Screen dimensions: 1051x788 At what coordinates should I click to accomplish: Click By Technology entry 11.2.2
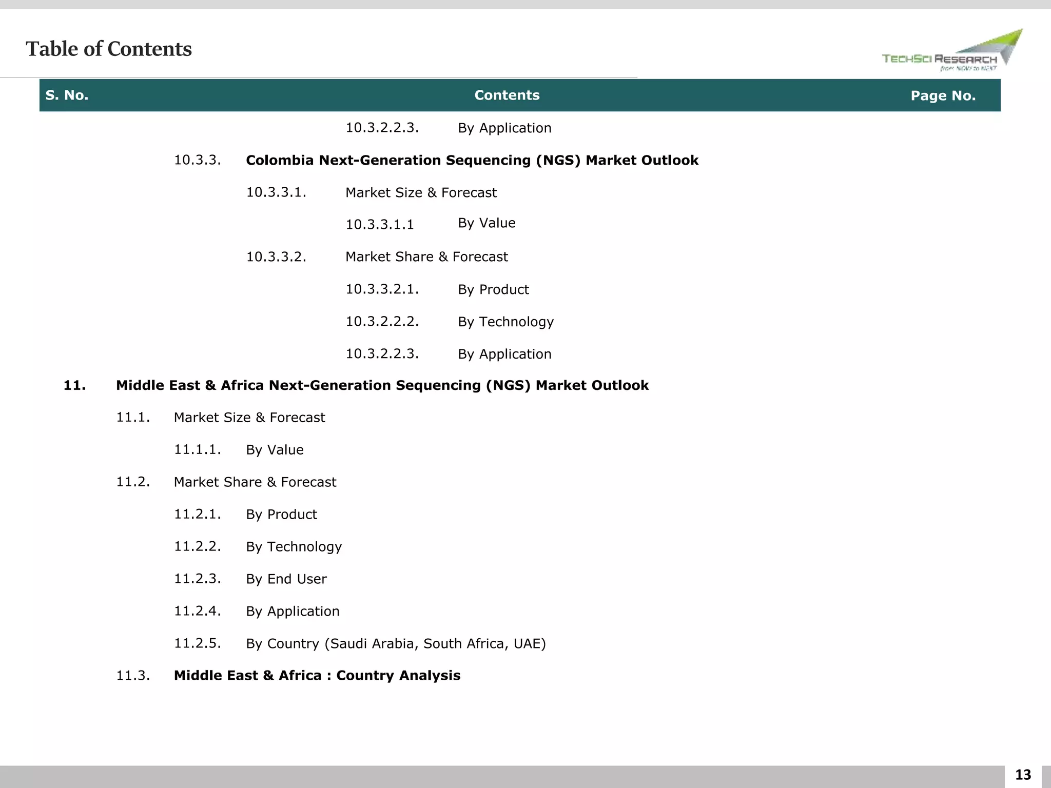(x=294, y=547)
